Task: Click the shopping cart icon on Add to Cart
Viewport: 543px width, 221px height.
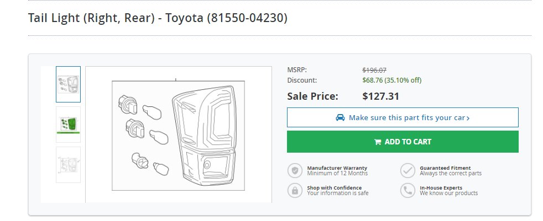Action: point(378,142)
